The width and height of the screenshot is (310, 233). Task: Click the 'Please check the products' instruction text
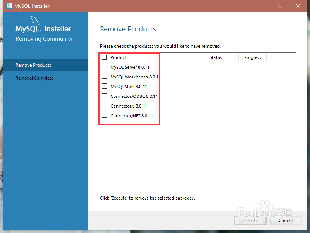tap(160, 46)
